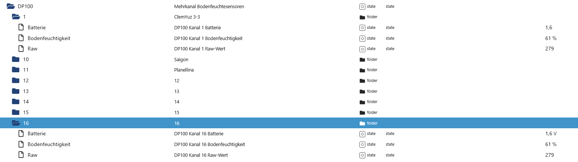Click 'Mehrkanal Bodenfeuchtesensoren' name text

coord(209,6)
